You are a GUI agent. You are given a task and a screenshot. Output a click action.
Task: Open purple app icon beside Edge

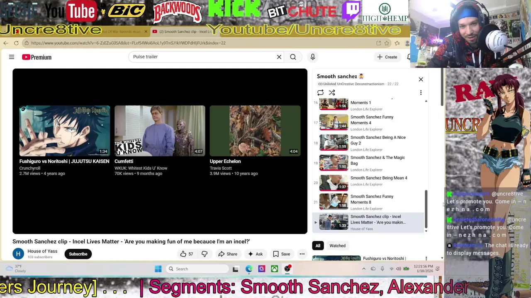[x=261, y=269]
